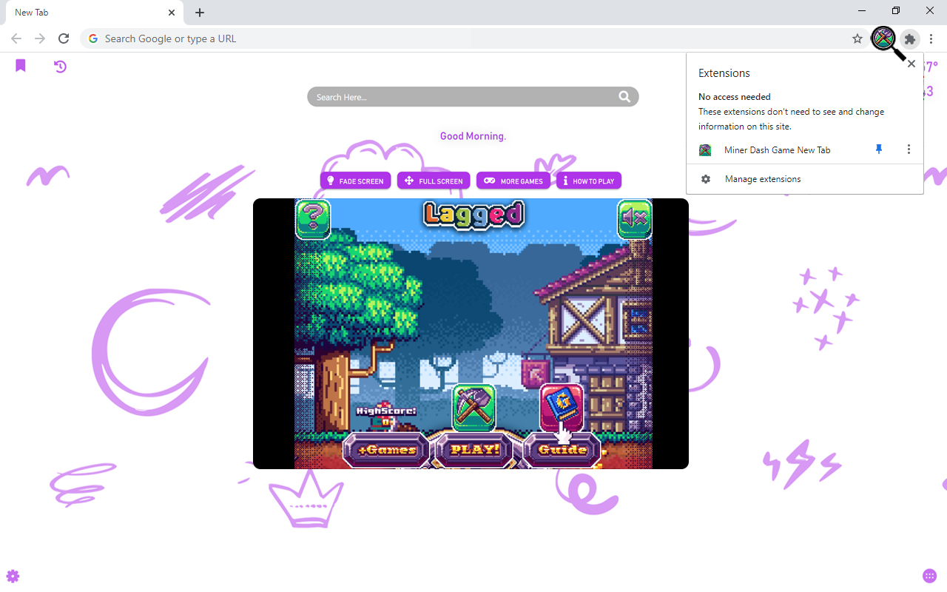947x592 pixels.
Task: Click the Manage extensions gear icon
Action: [x=706, y=179]
